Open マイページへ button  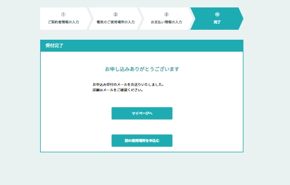(x=142, y=113)
